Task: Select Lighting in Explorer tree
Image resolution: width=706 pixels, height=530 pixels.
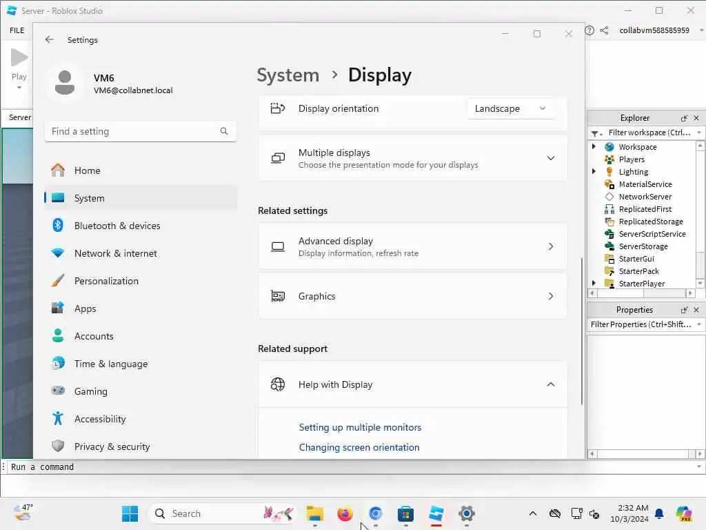Action: pyautogui.click(x=634, y=172)
